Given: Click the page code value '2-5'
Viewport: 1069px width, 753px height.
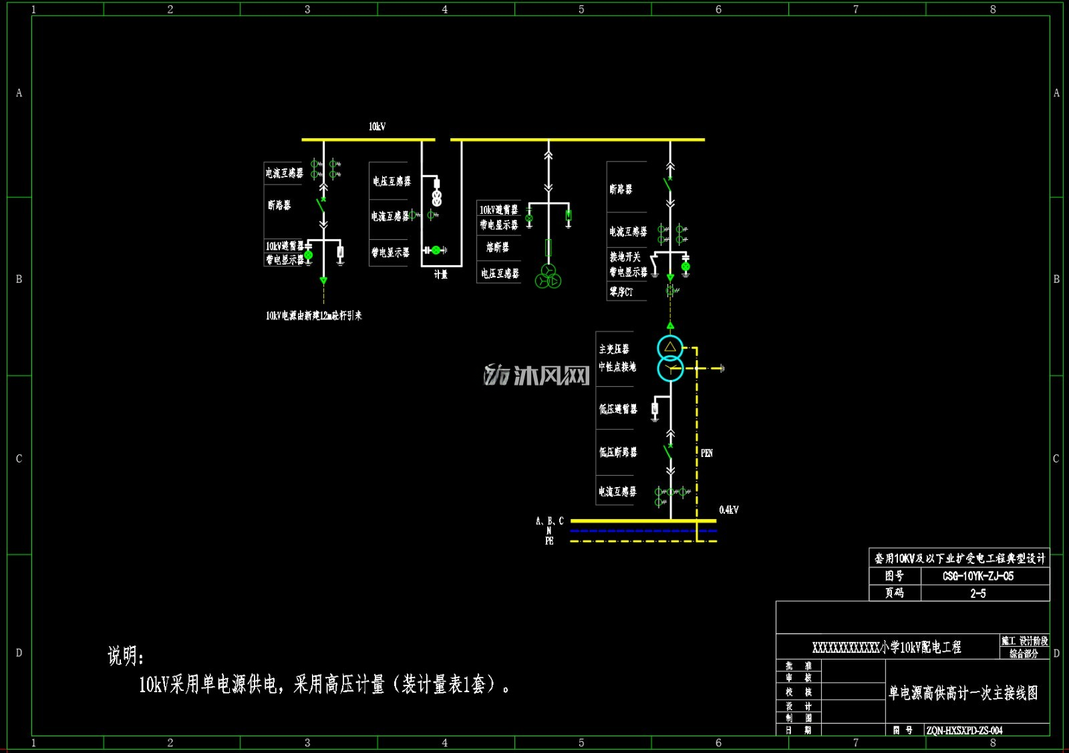Looking at the screenshot, I should click(978, 593).
